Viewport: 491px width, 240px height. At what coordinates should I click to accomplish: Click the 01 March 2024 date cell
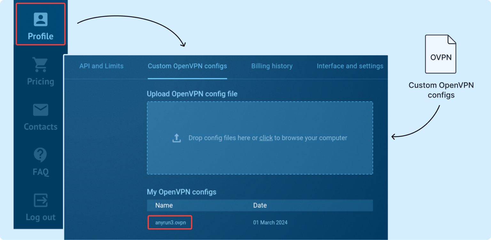[x=270, y=222]
